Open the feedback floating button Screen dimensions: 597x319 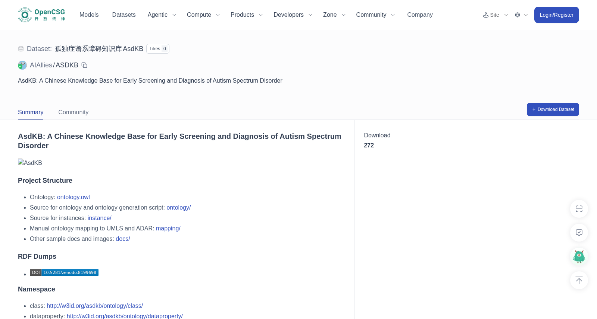point(579,233)
